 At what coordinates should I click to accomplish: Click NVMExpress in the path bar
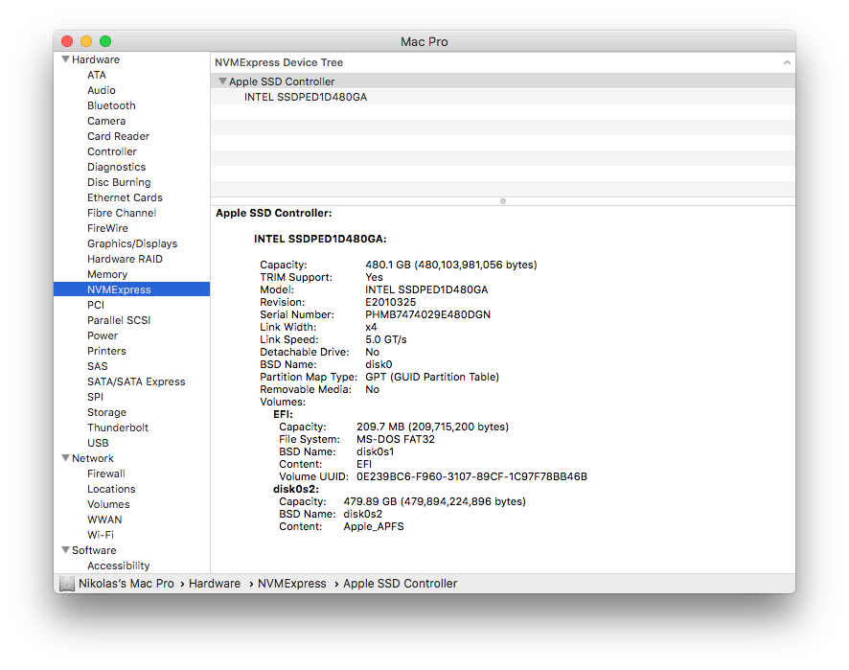[292, 584]
